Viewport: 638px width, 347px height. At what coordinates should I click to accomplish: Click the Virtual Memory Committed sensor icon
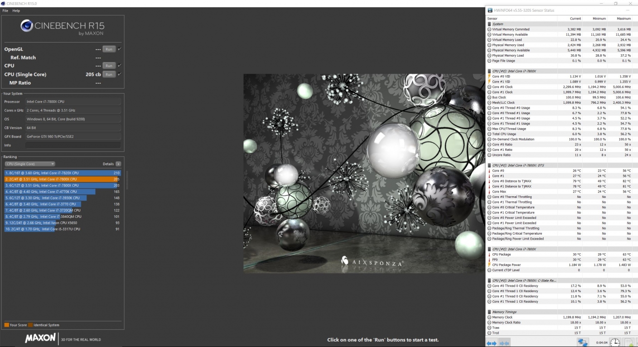click(x=489, y=29)
